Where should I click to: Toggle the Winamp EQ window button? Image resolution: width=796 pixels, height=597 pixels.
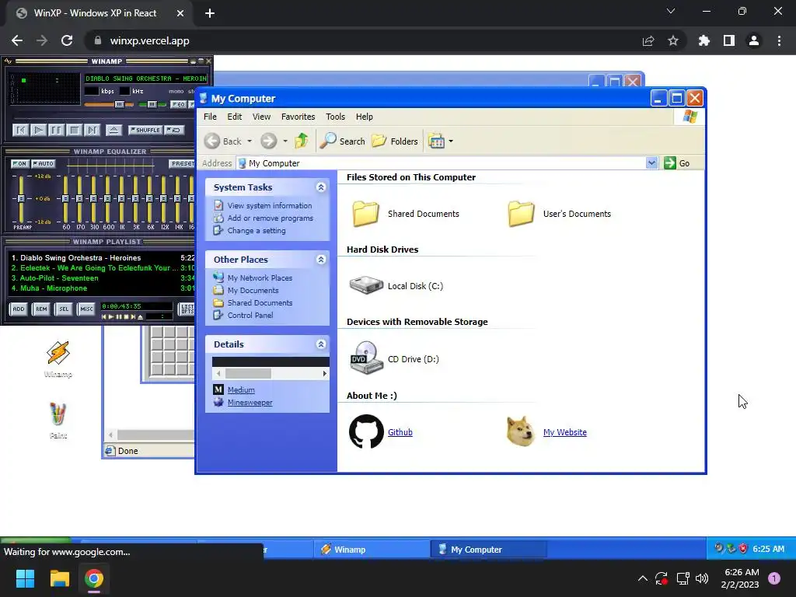178,104
